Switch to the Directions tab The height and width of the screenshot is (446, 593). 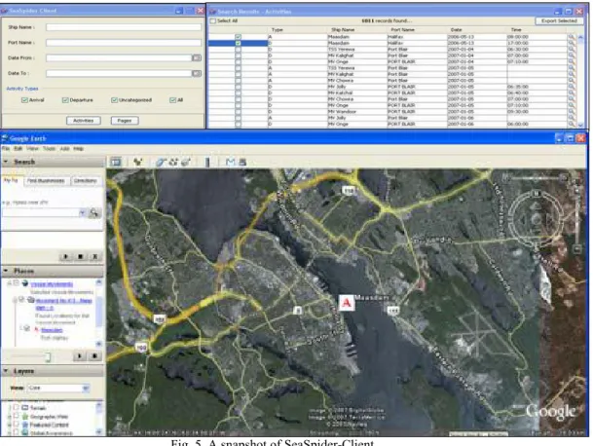pos(86,181)
